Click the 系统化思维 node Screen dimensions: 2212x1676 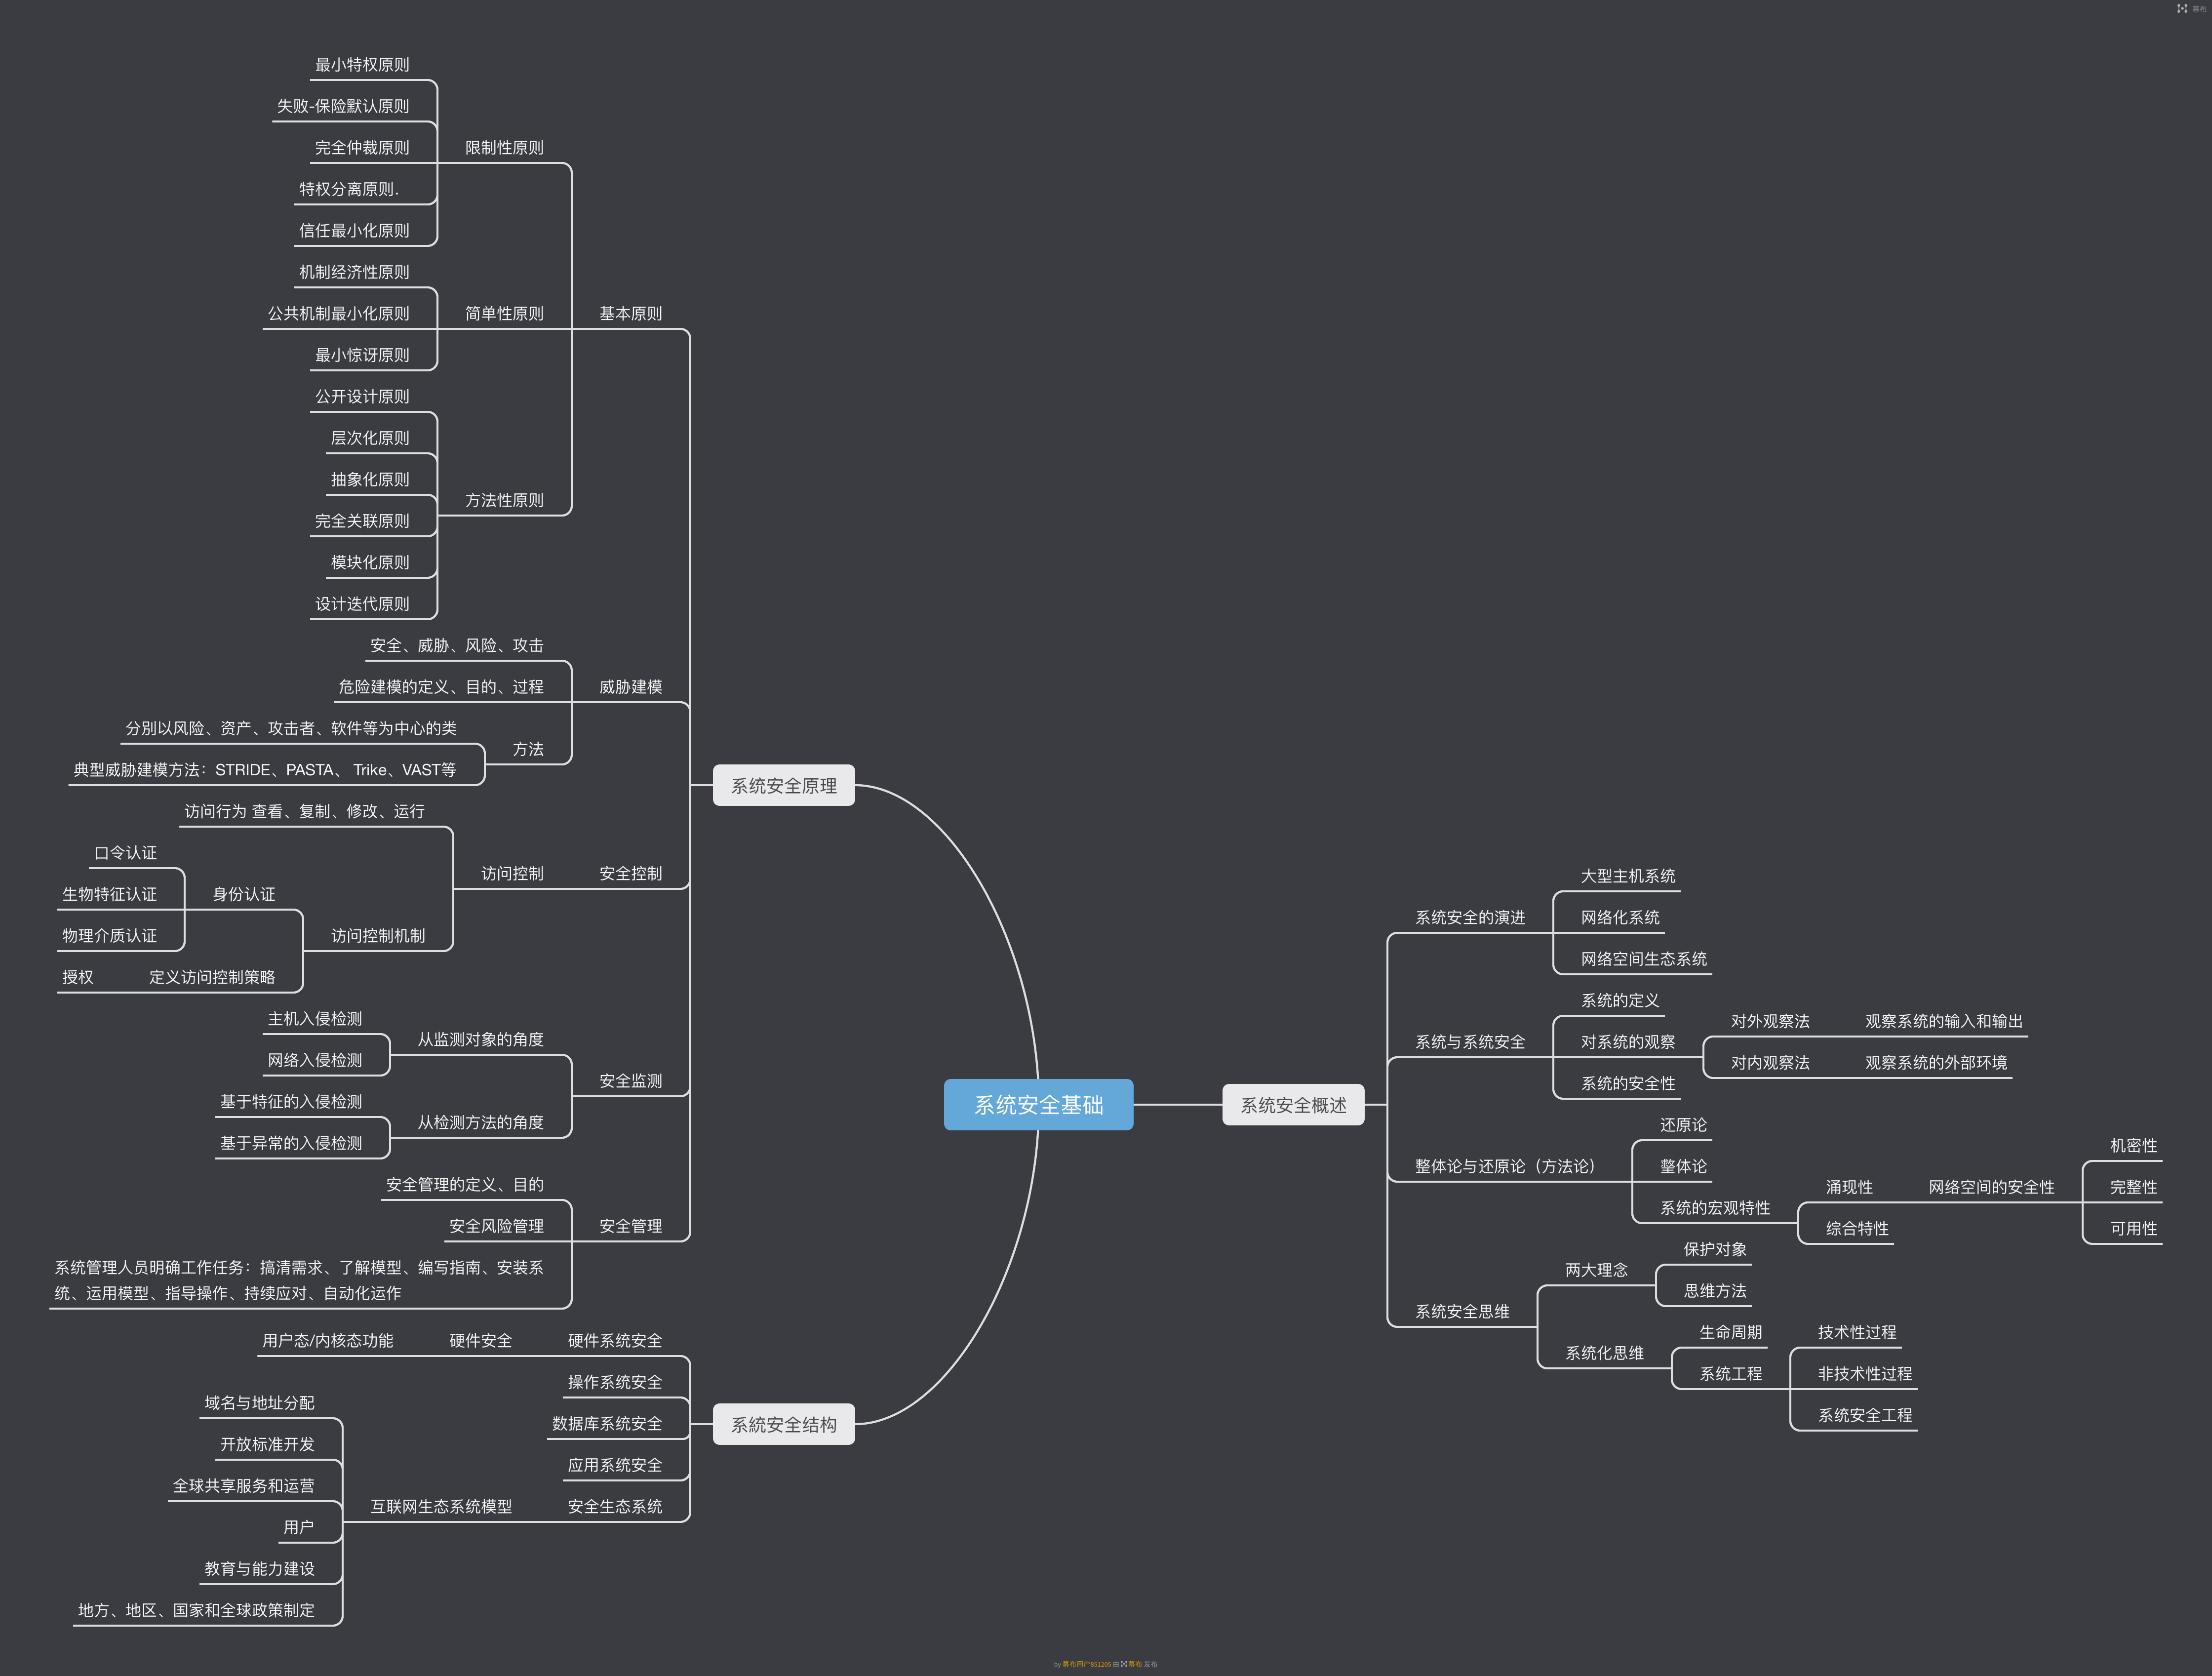tap(1604, 1353)
